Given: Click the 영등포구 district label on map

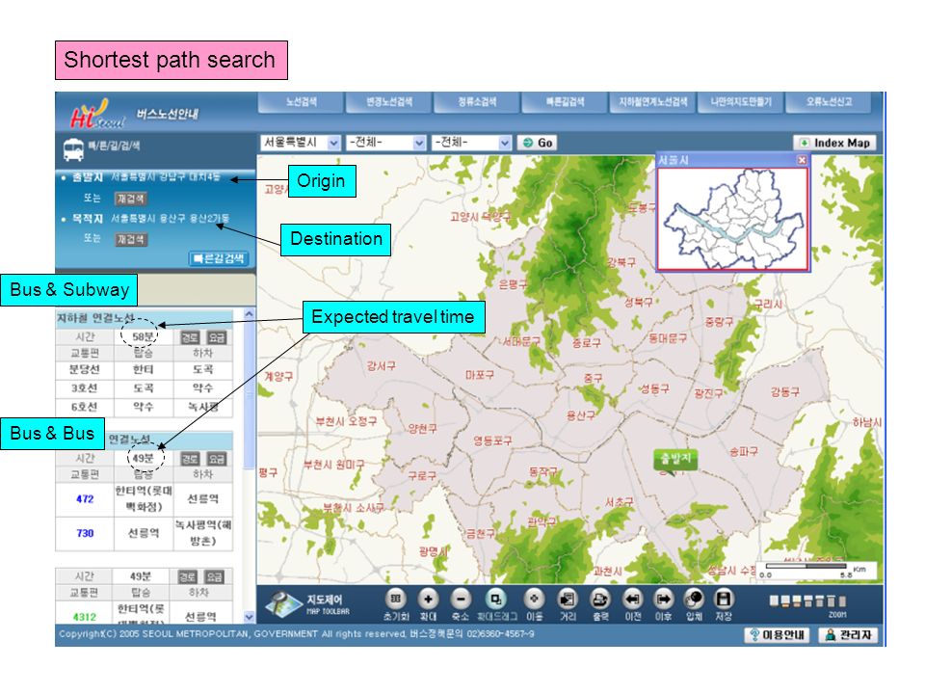Looking at the screenshot, I should click(492, 440).
